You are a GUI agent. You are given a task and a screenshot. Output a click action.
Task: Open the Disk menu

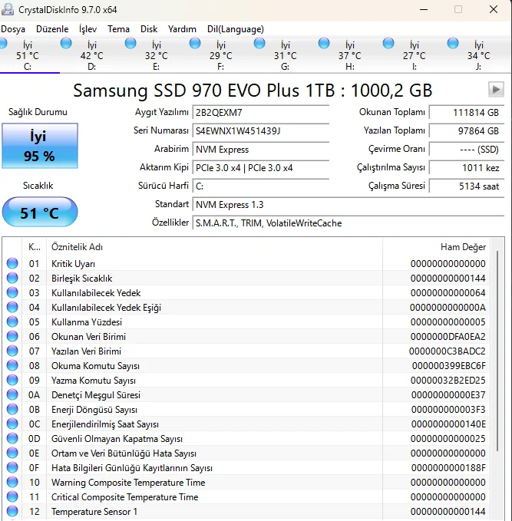coord(149,29)
